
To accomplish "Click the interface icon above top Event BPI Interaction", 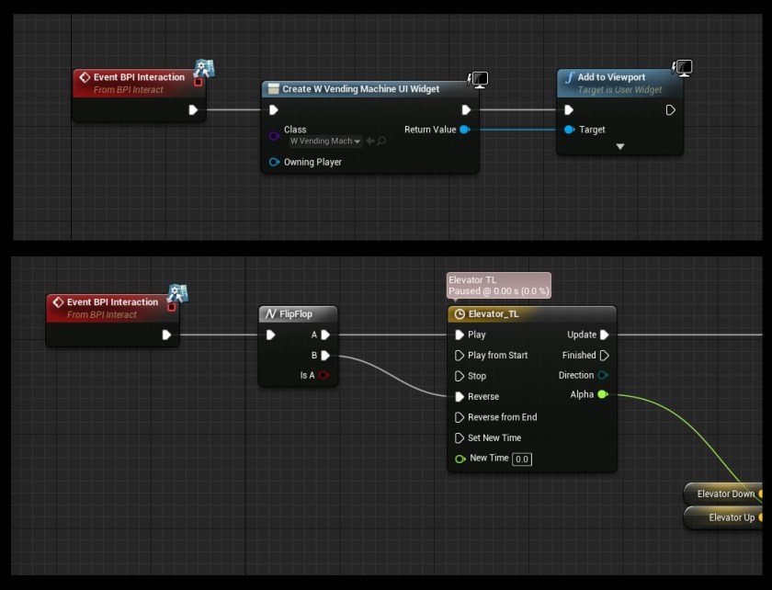I will pos(204,68).
